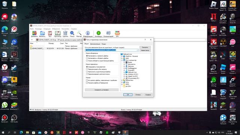
Task: Open the Команды menu in WinRAR
Action: (38, 29)
